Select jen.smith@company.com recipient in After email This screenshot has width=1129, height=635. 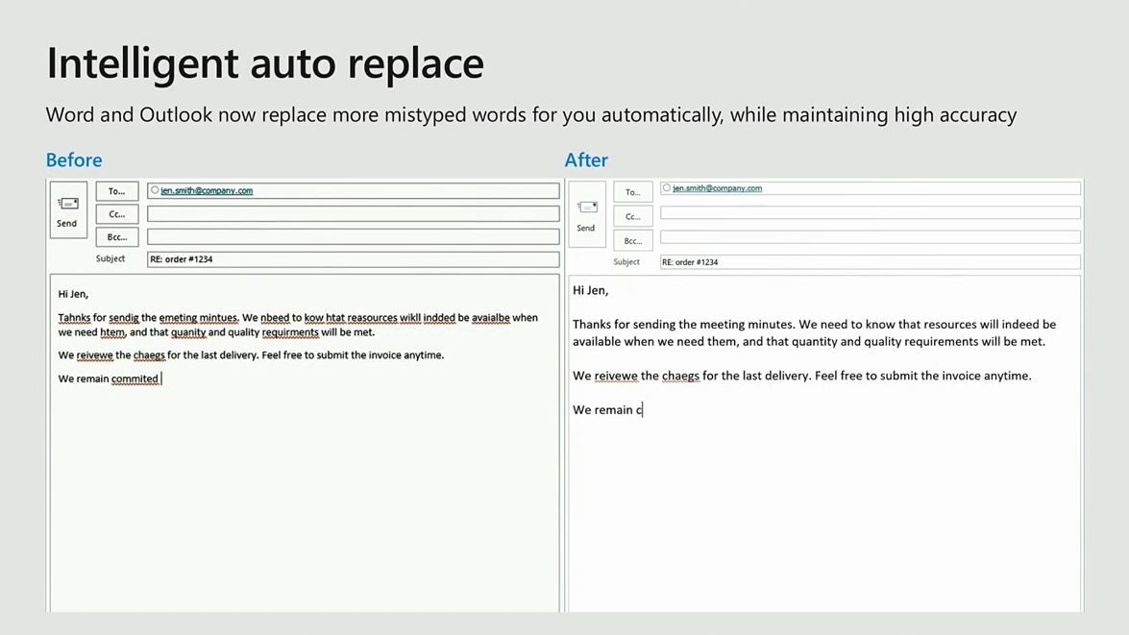[718, 188]
